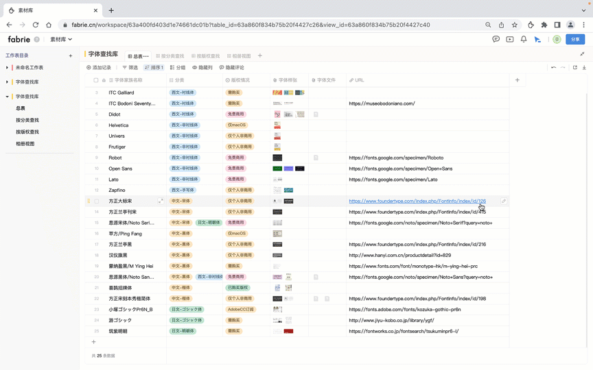The height and width of the screenshot is (370, 593).
Task: Click the green user avatar circle
Action: coord(557,39)
